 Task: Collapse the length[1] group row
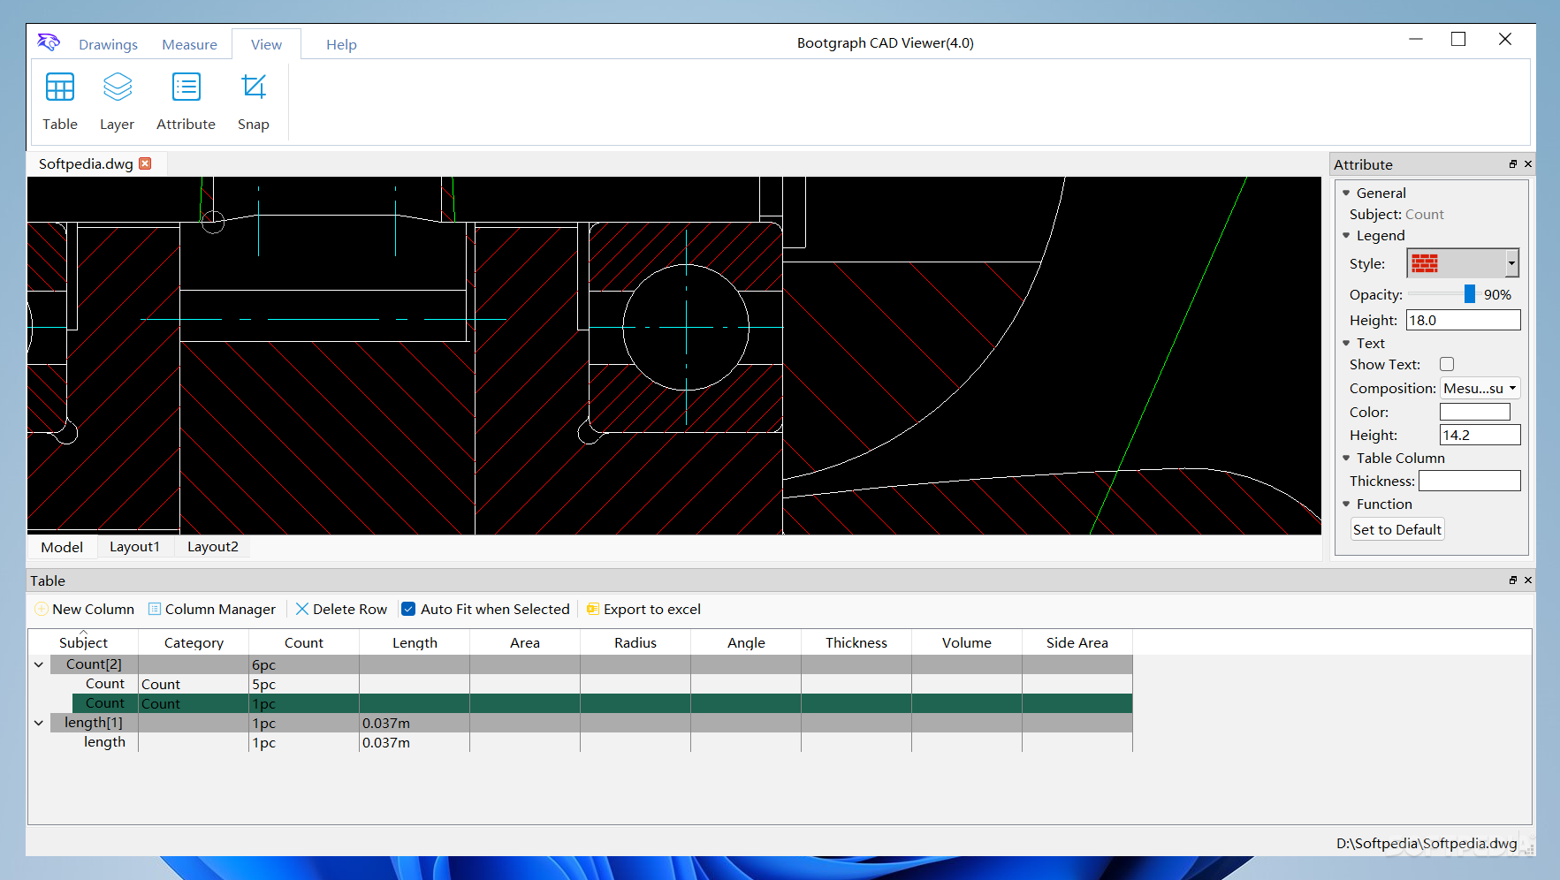click(39, 723)
